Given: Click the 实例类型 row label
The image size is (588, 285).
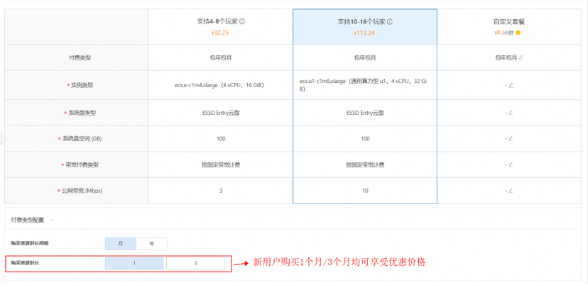Looking at the screenshot, I should click(x=82, y=85).
